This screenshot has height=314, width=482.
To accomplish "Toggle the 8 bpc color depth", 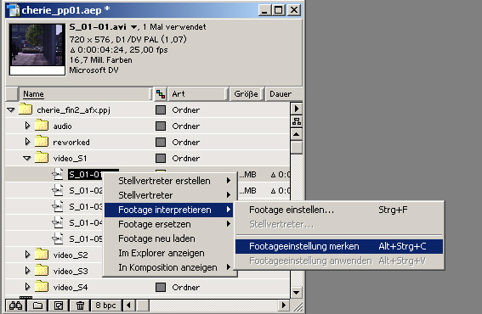I will click(x=105, y=306).
